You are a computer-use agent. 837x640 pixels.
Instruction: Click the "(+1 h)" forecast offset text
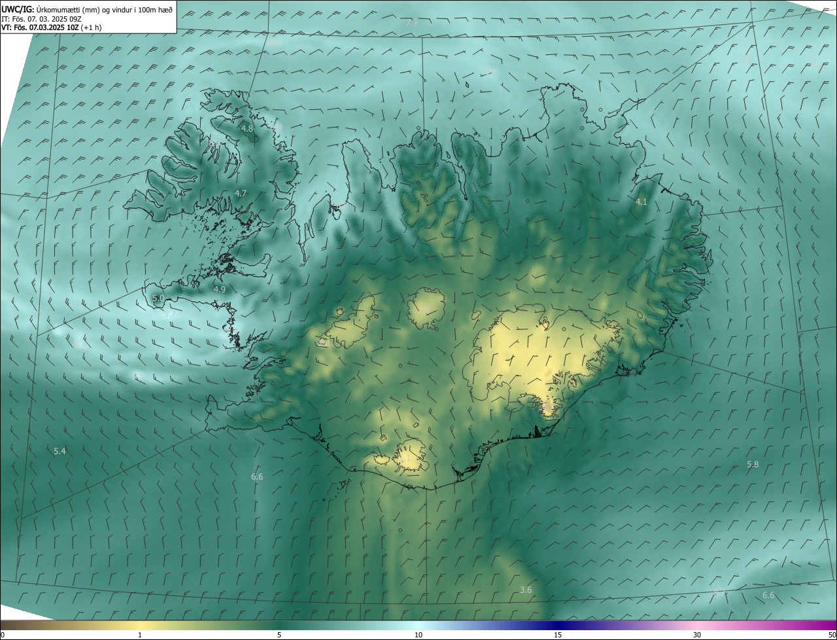(92, 27)
